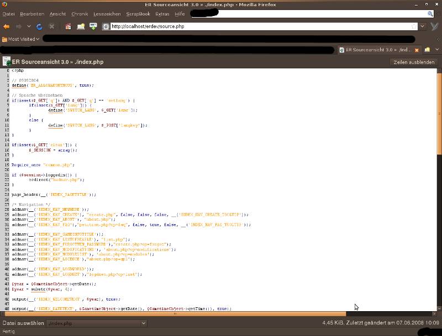Open the Lesezeichen menu
Viewport: 442px width, 336px height.
107,14
